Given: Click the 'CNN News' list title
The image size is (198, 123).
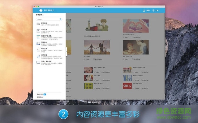Looking at the screenshot, I should [x=137, y=84].
